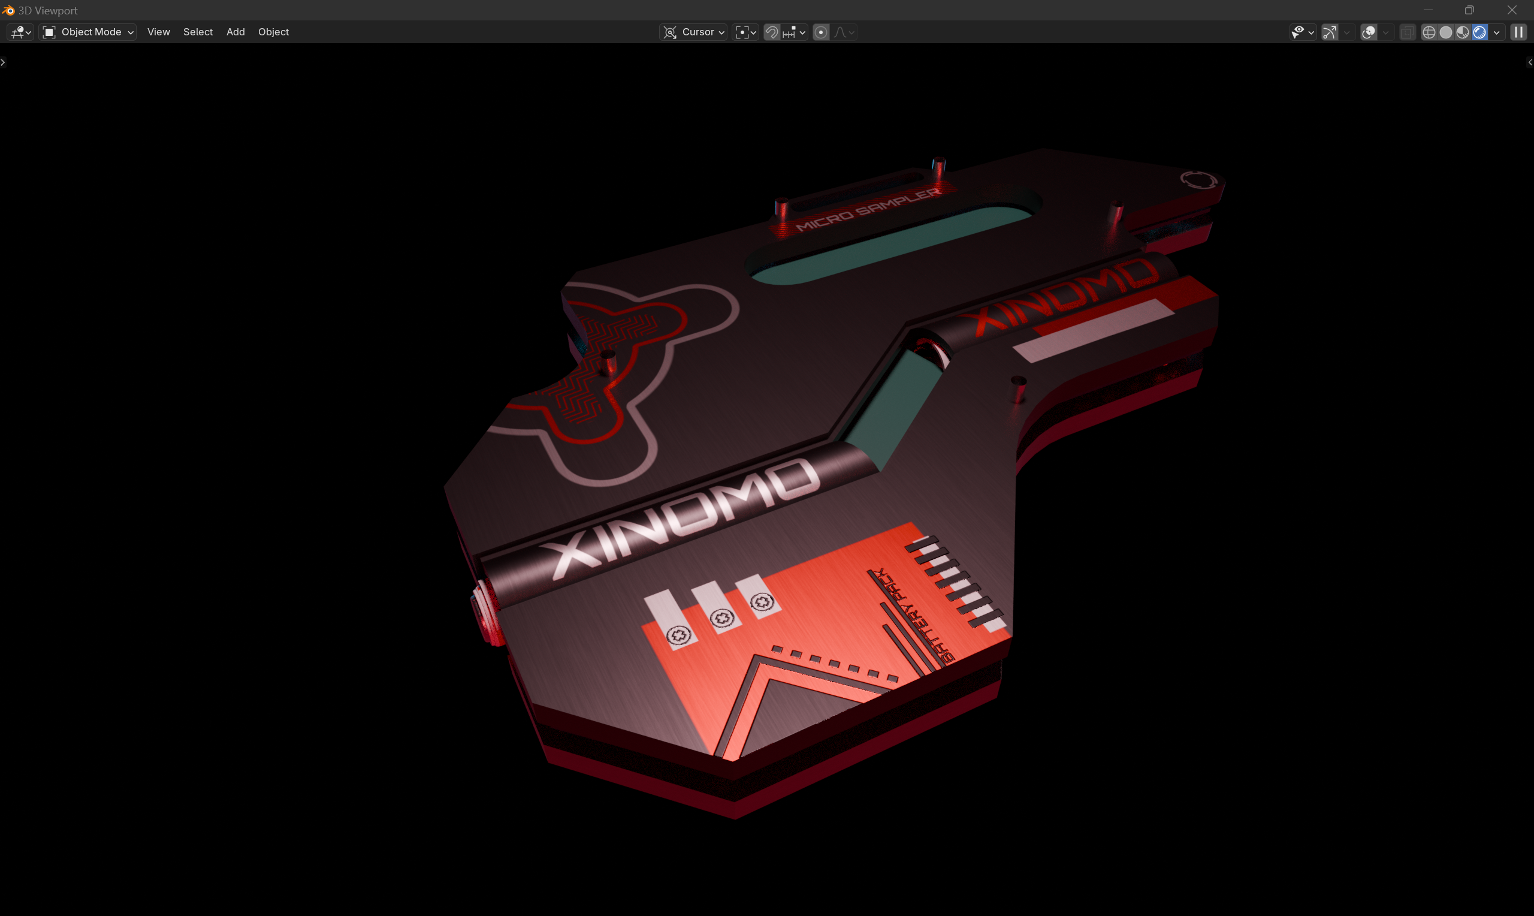
Task: Open viewport visibility and selectability dropdown
Action: (x=1303, y=32)
